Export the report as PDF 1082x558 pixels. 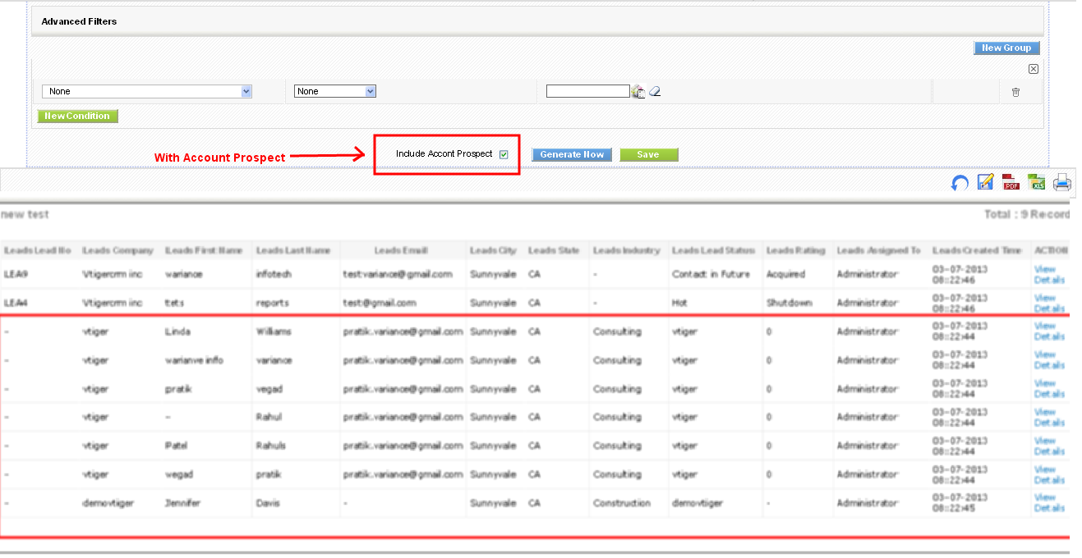pyautogui.click(x=1011, y=182)
